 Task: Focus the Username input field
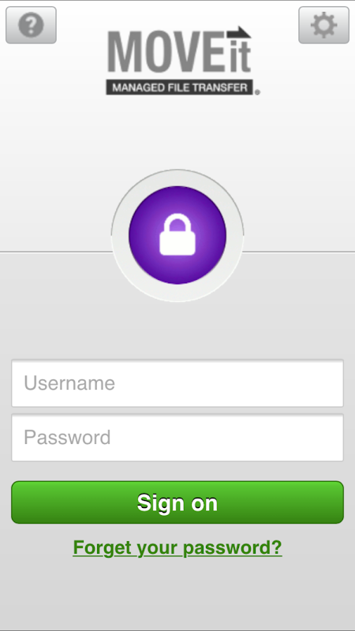click(177, 383)
